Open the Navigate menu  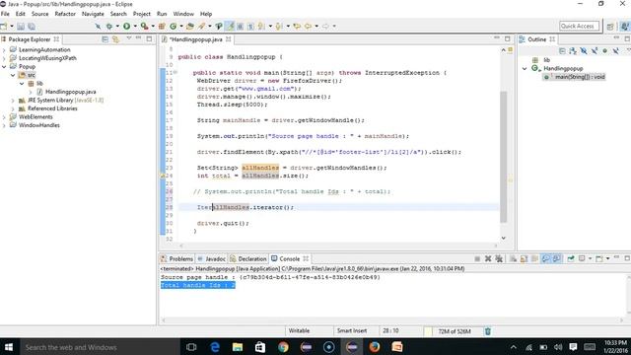pos(93,14)
